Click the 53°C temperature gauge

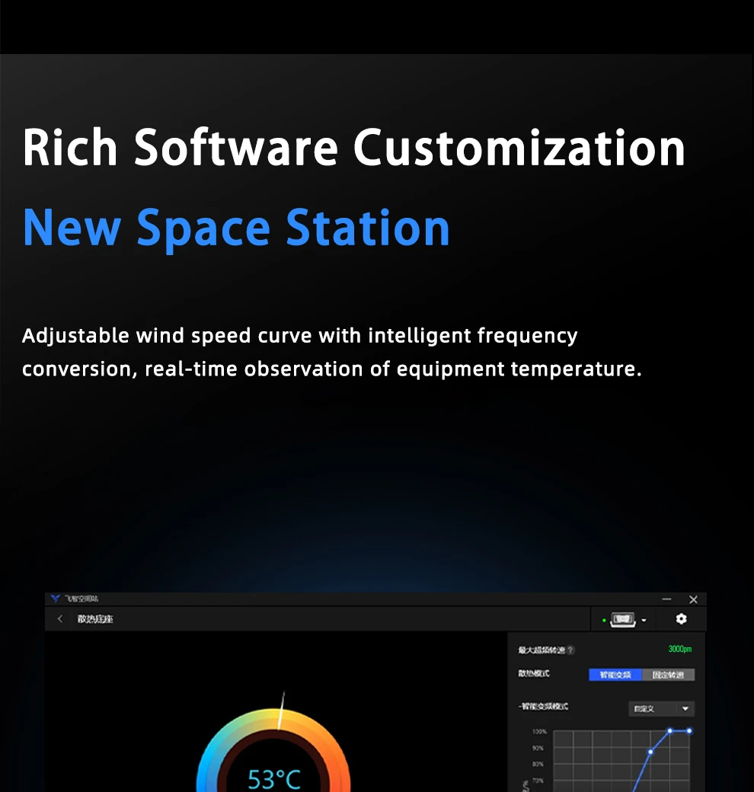pos(273,750)
